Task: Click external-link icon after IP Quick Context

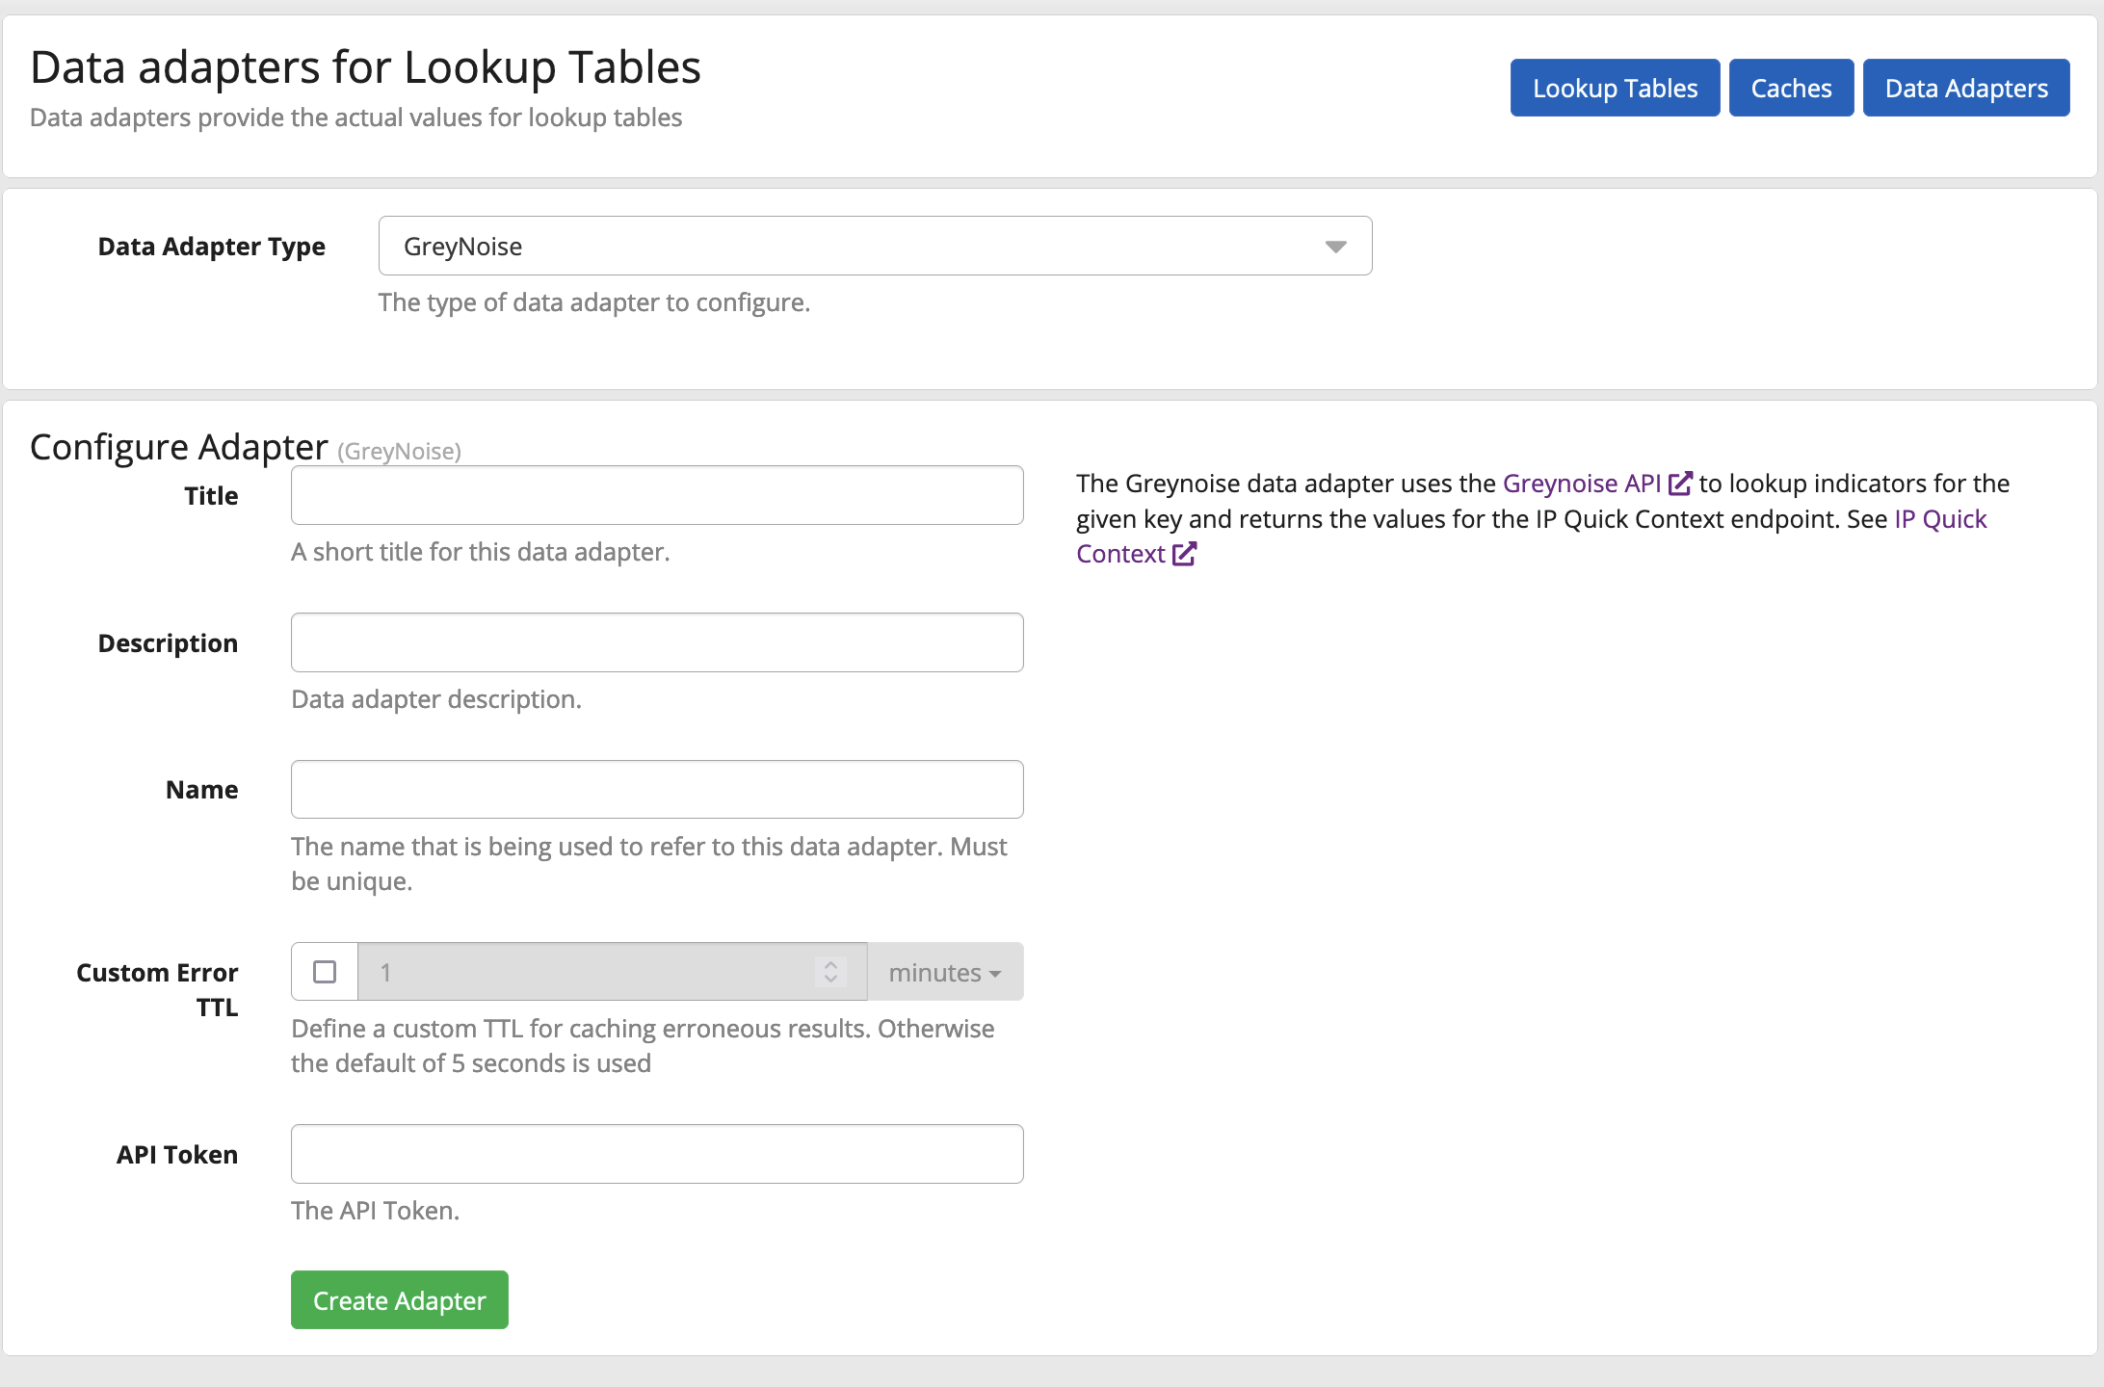Action: coord(1184,554)
